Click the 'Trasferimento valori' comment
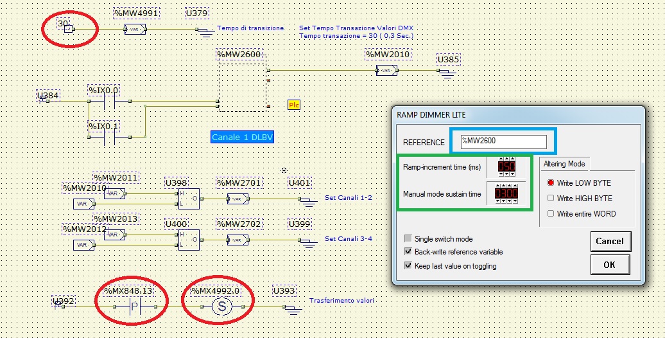Image resolution: width=665 pixels, height=338 pixels. point(342,300)
